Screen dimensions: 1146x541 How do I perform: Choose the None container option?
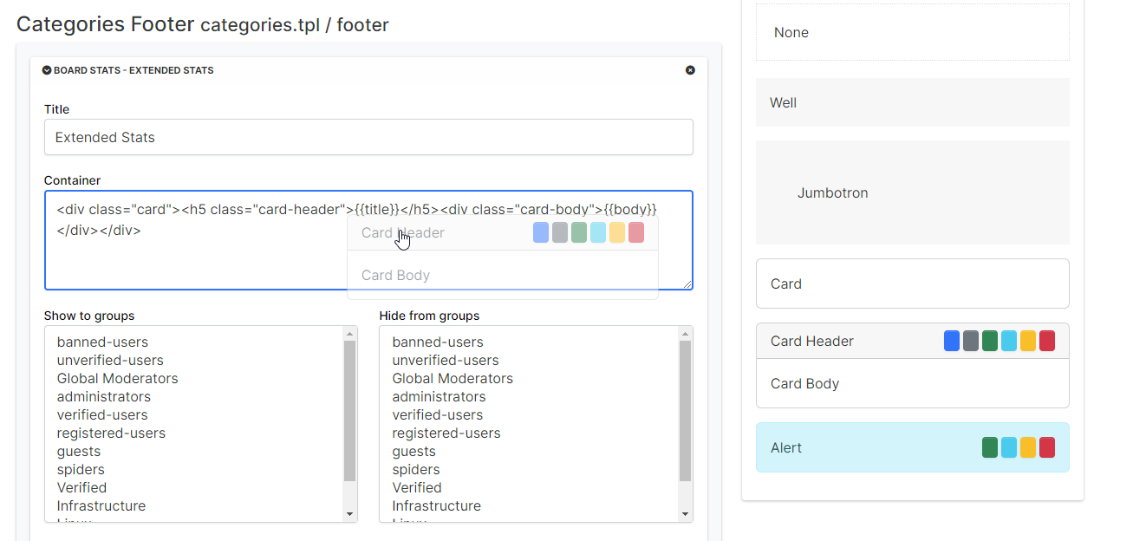(912, 33)
